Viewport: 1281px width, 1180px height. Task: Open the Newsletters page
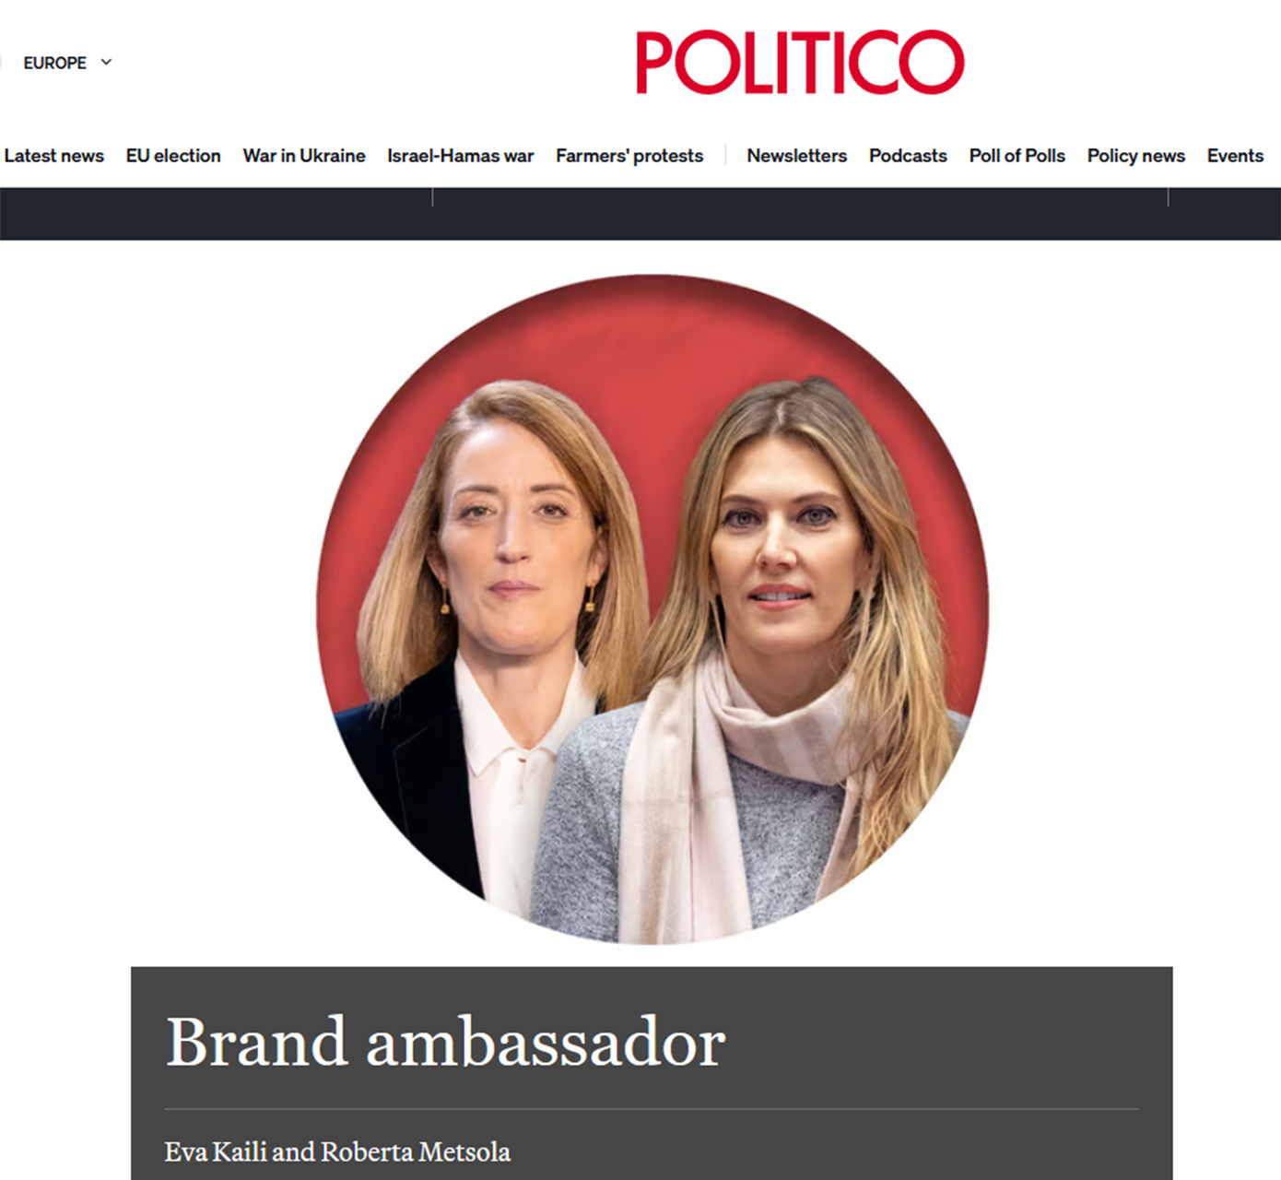tap(797, 156)
